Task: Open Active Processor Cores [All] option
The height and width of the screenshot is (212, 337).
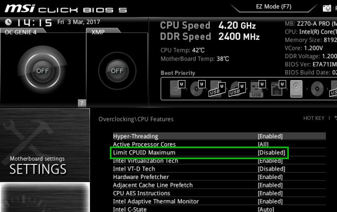Action: 263,144
